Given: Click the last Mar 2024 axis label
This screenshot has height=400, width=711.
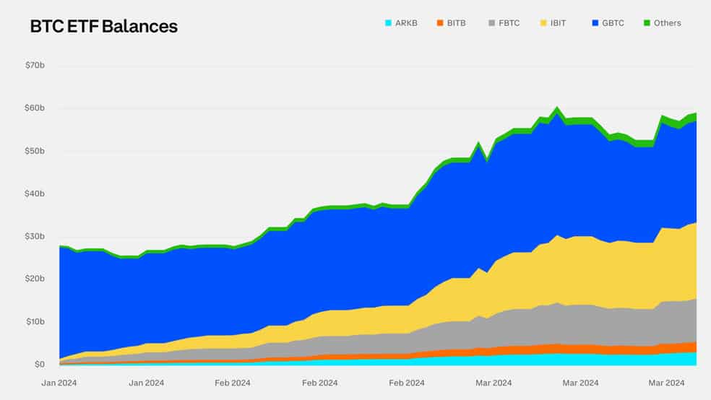Looking at the screenshot, I should point(666,383).
